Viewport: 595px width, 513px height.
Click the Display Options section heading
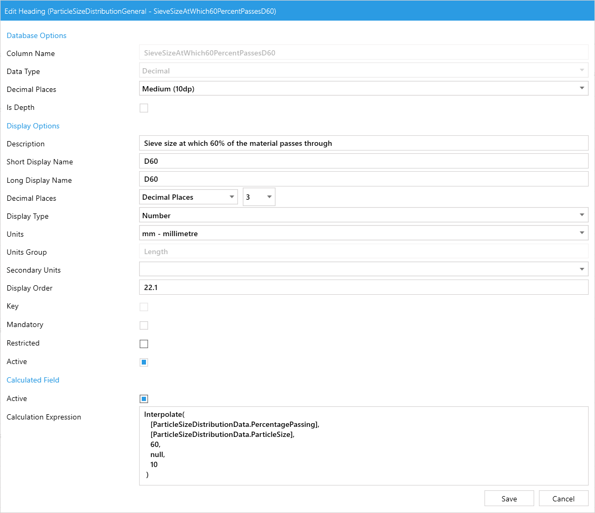coord(33,126)
